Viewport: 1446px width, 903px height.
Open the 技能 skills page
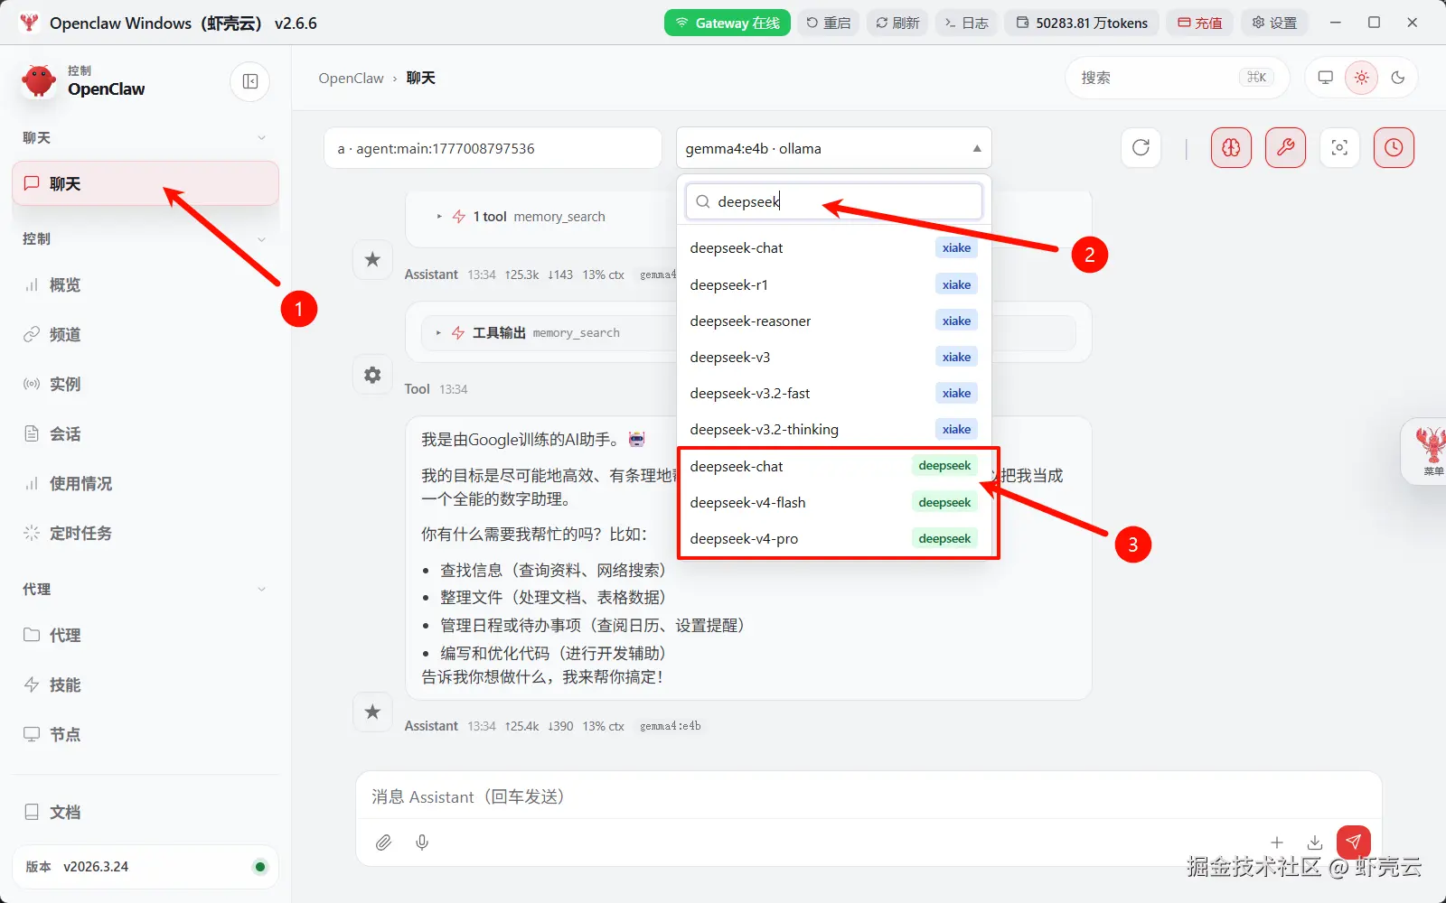click(x=146, y=684)
